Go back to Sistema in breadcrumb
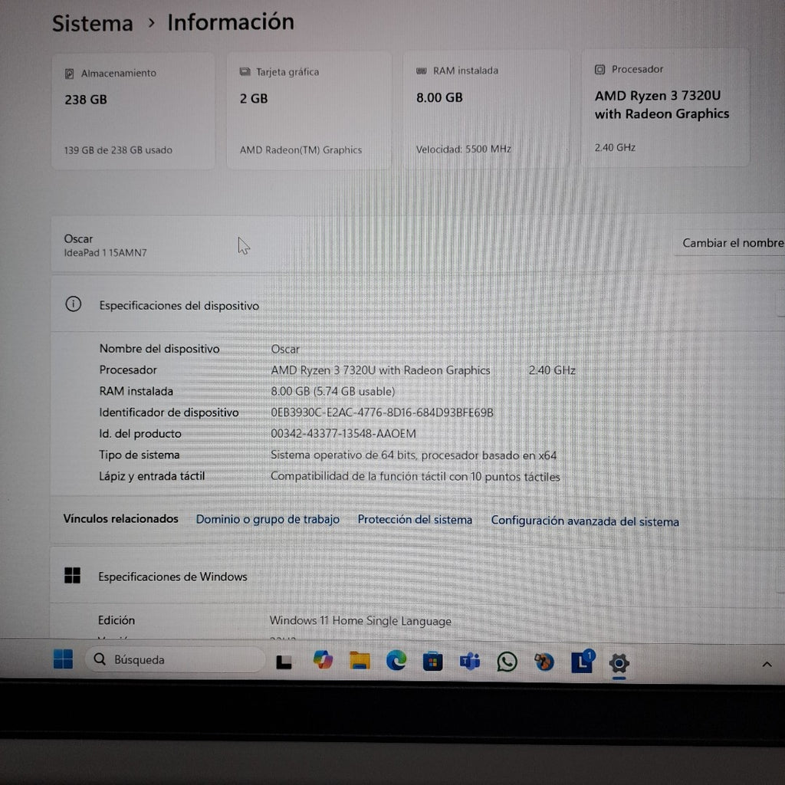 (92, 23)
